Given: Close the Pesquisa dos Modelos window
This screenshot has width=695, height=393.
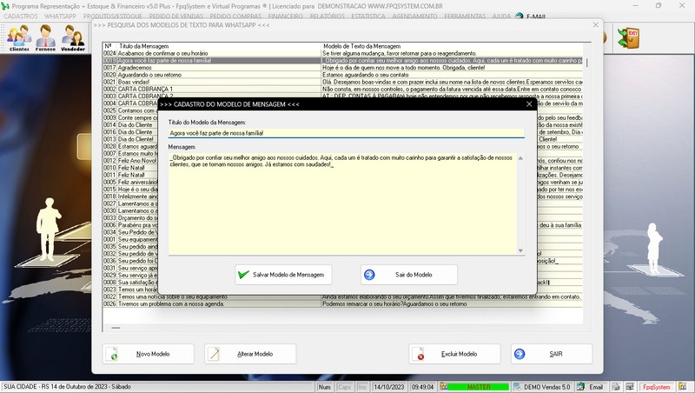Looking at the screenshot, I should (x=596, y=25).
